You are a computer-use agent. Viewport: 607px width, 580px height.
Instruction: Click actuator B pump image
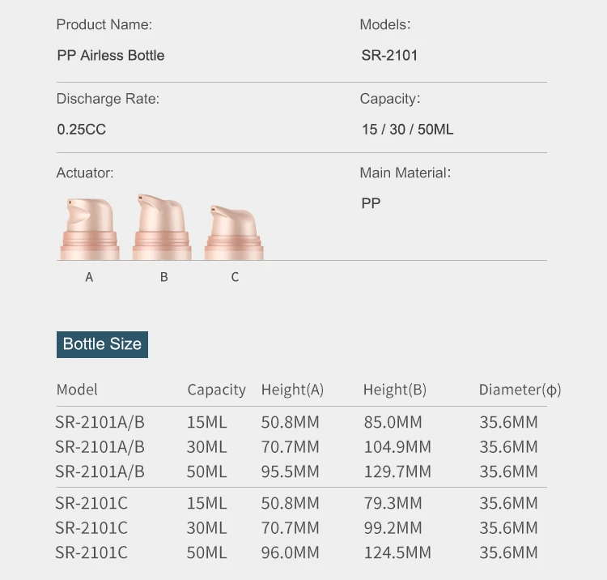162,228
